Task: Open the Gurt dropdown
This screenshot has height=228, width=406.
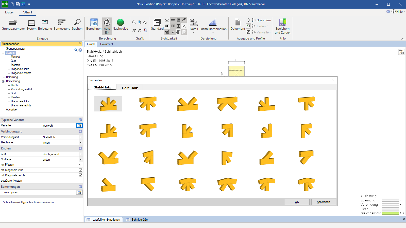Action: (x=81, y=154)
